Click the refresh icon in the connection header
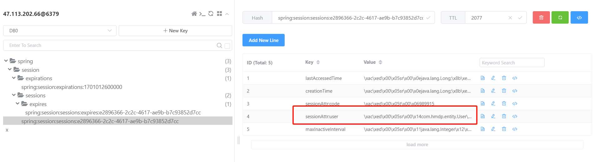Viewport: 599px width, 162px height. [211, 14]
